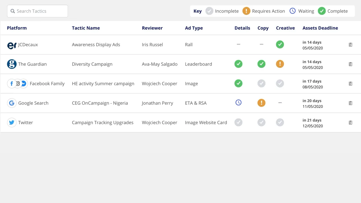Viewport: 361px width, 203px height.
Task: Click clipboard icon in Twitter row
Action: (350, 123)
